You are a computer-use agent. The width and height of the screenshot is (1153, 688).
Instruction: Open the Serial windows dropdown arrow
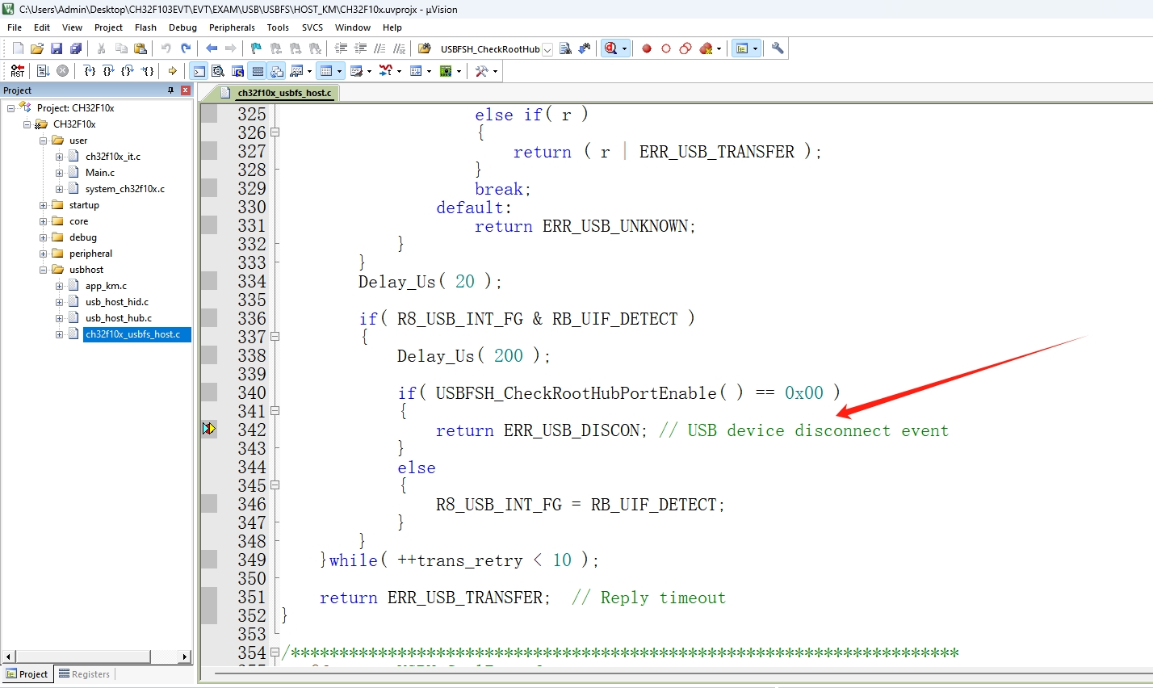point(369,71)
